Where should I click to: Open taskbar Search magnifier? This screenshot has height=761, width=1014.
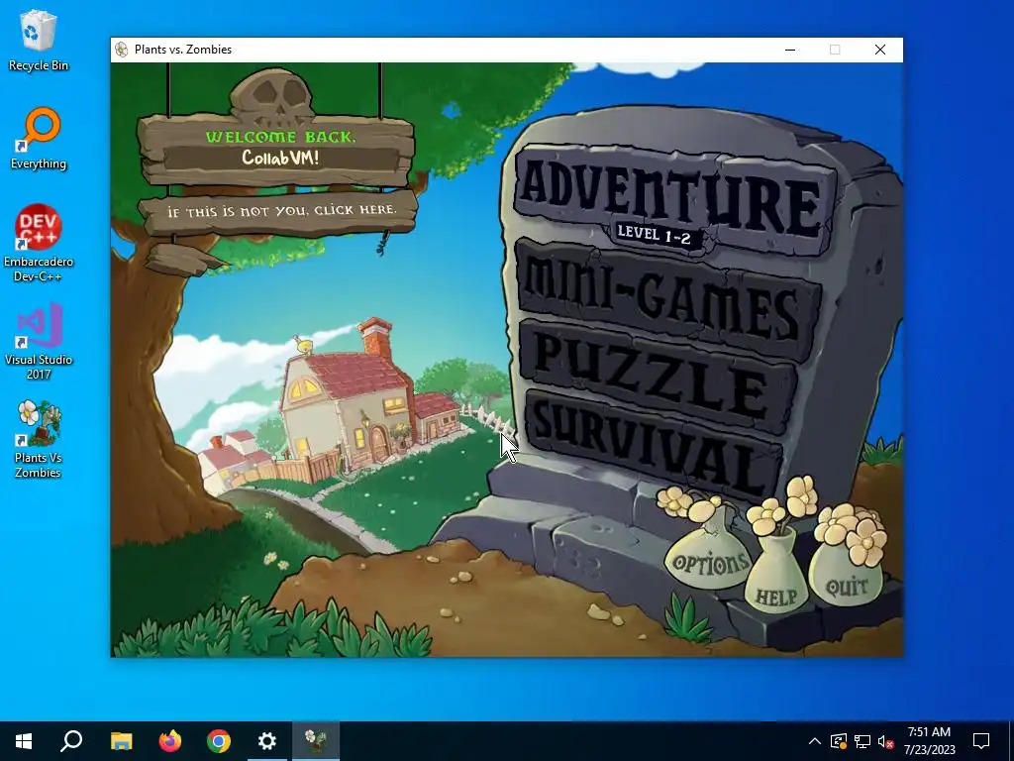tap(71, 741)
